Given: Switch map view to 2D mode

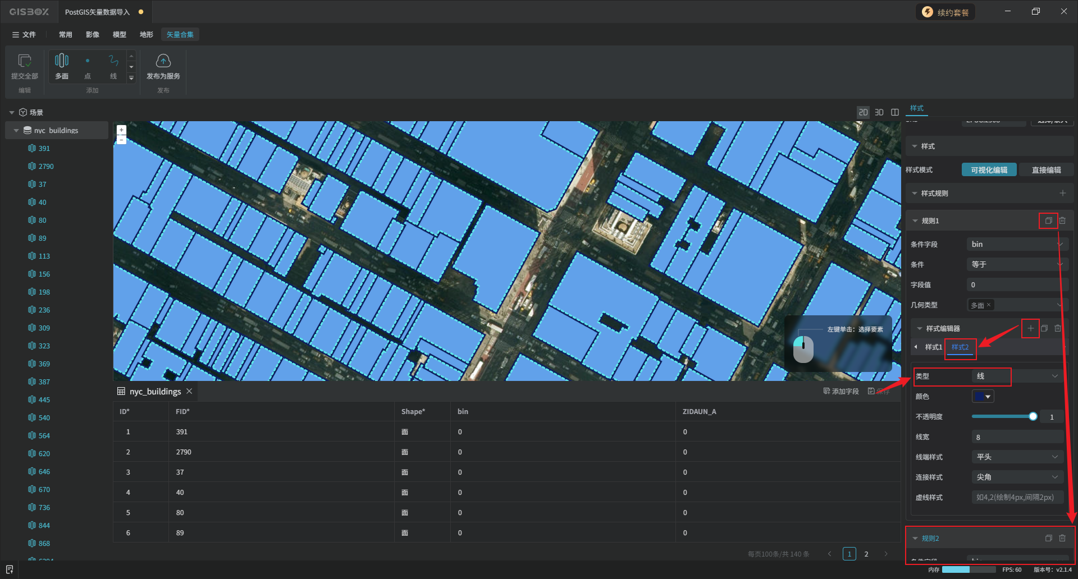Looking at the screenshot, I should [x=863, y=112].
